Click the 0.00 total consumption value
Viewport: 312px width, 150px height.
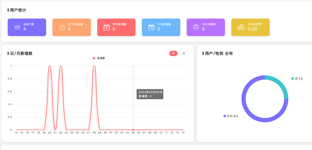point(252,29)
